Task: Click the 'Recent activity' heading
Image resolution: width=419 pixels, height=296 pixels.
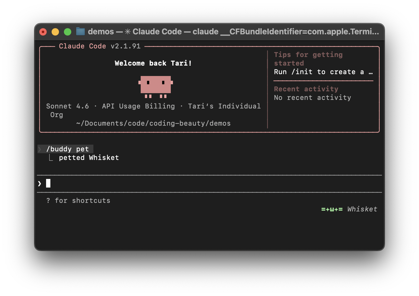Action: (x=306, y=89)
